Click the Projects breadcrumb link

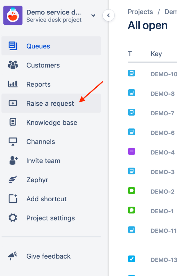coord(140,12)
